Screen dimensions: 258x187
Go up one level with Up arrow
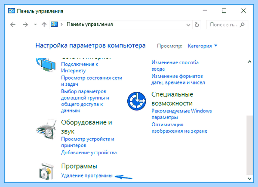[x=44, y=25]
